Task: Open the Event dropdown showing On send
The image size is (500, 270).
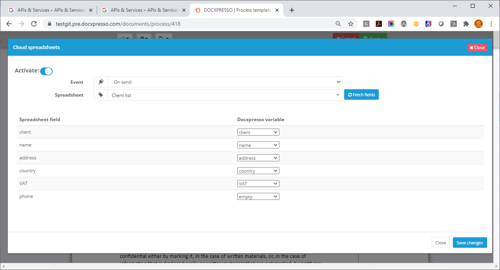Action: pos(225,82)
